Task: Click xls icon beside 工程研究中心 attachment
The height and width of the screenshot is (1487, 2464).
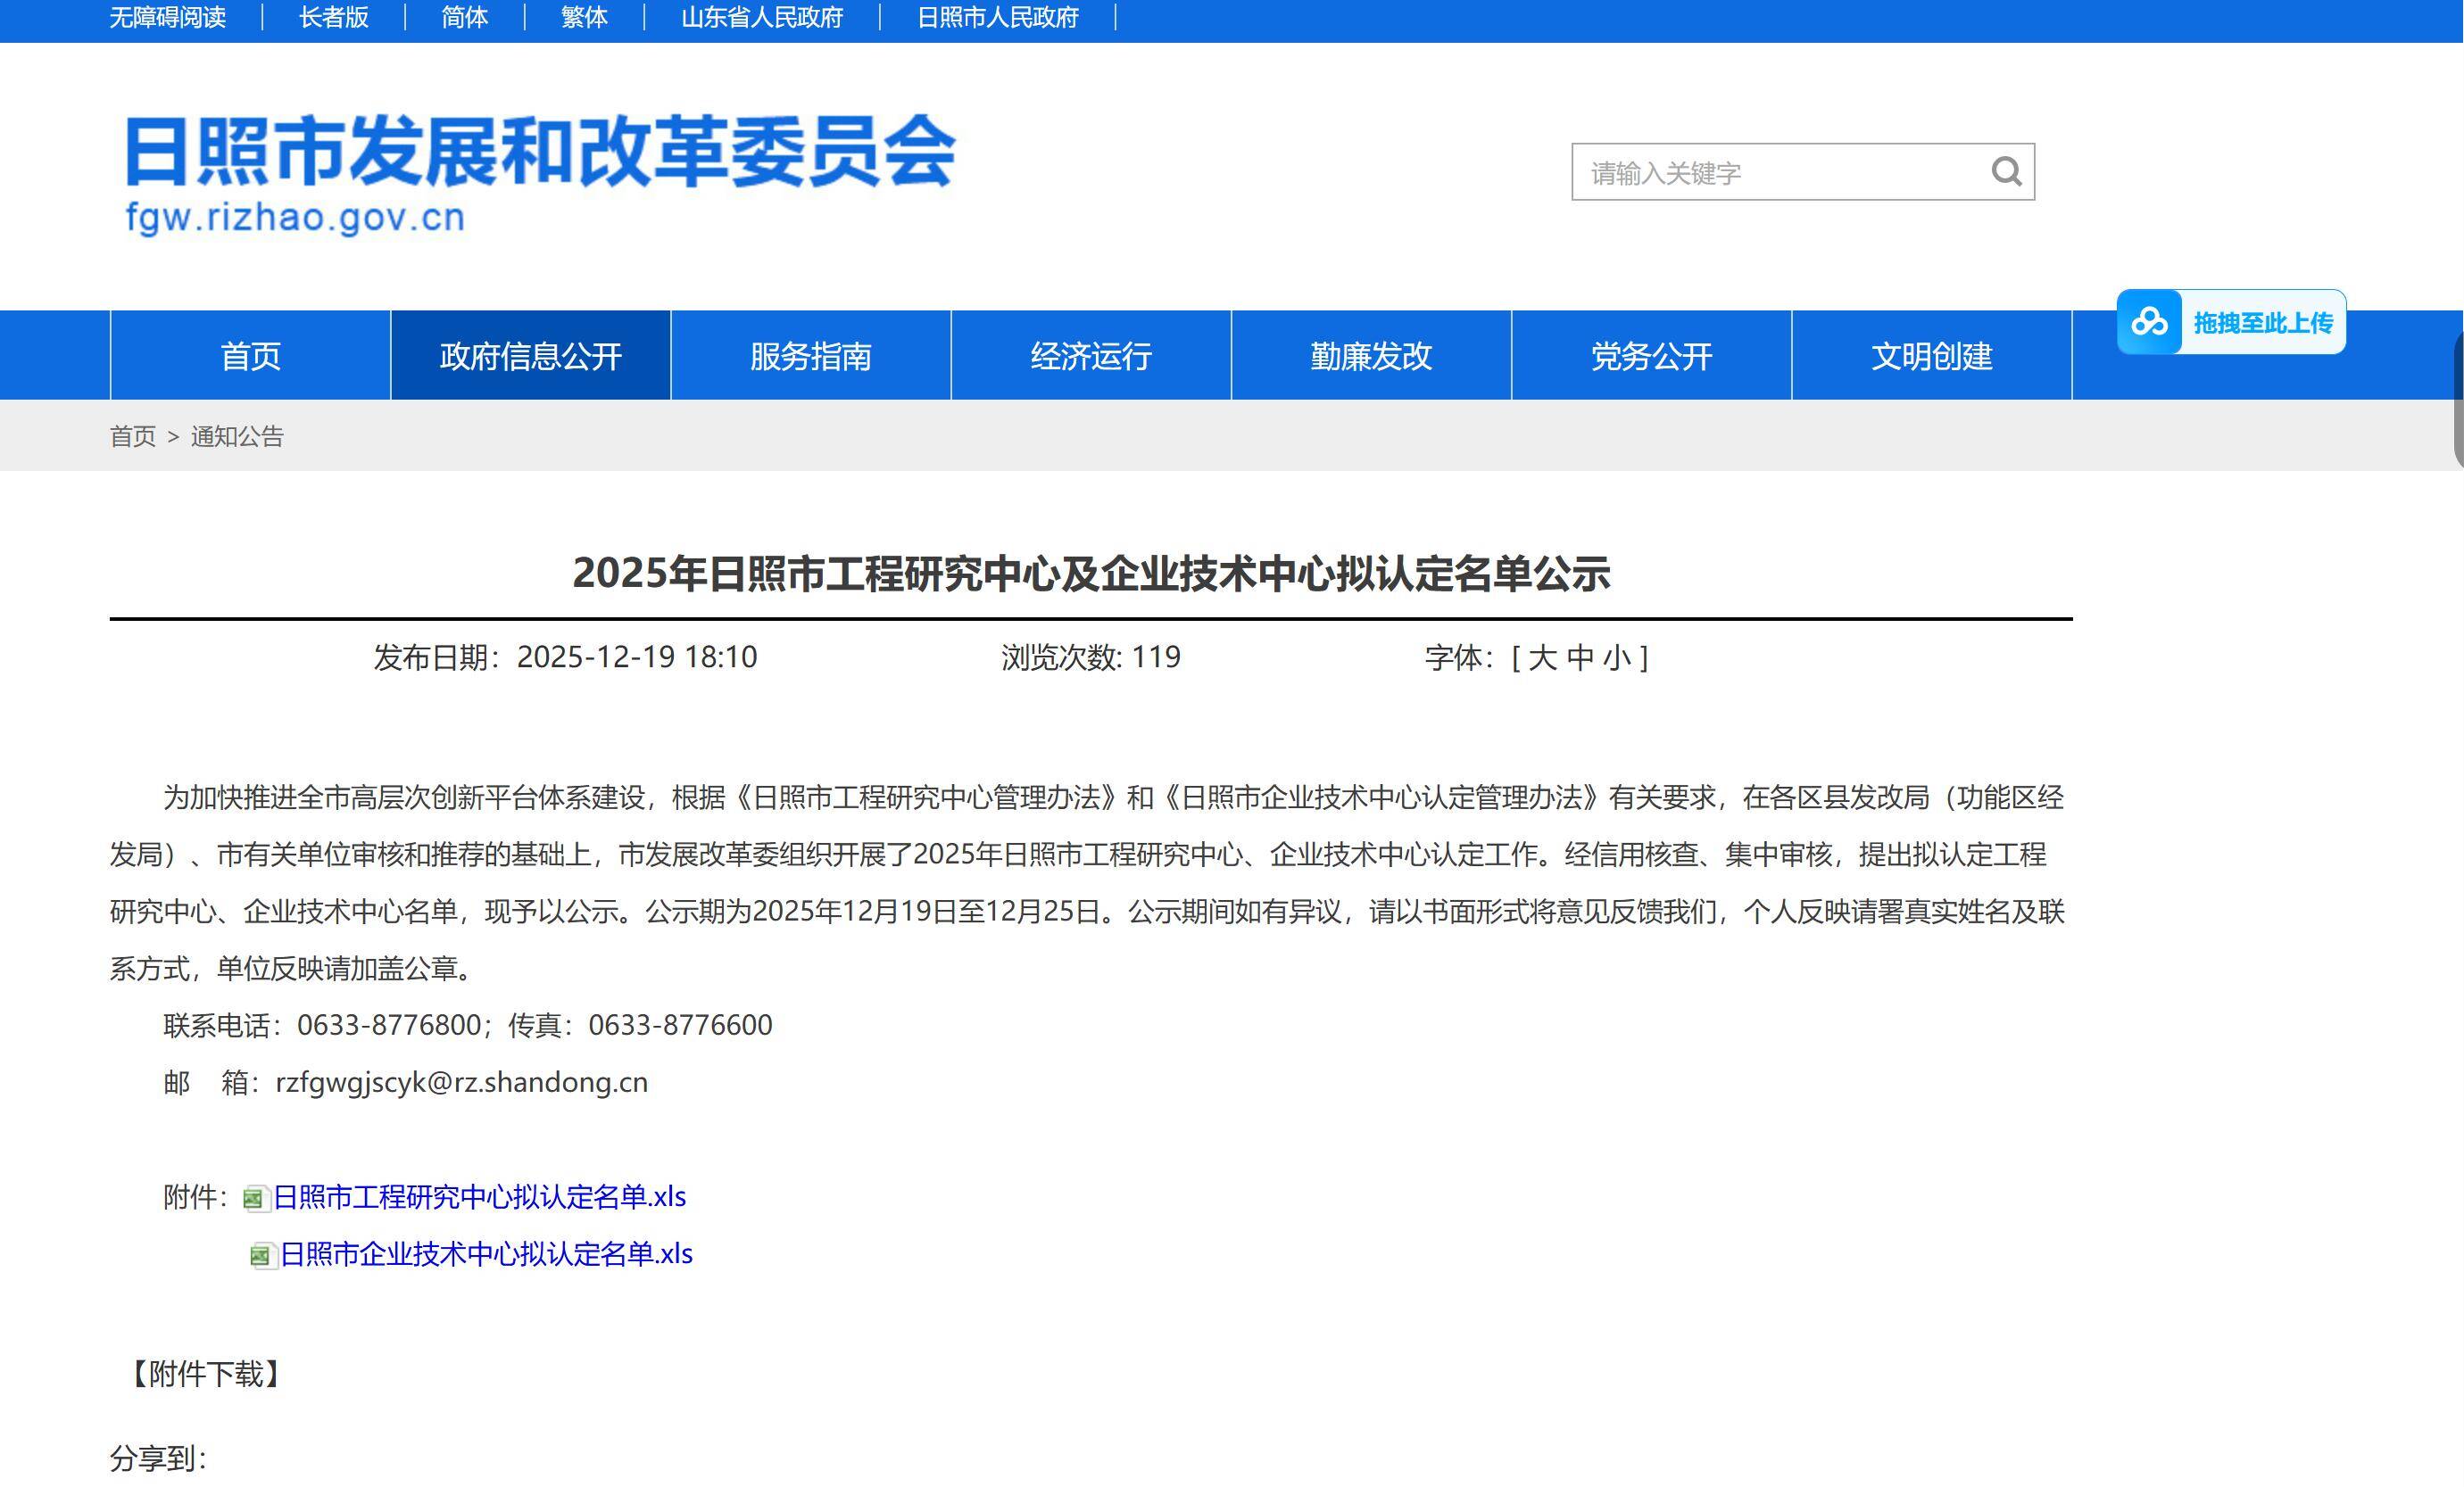Action: point(255,1198)
